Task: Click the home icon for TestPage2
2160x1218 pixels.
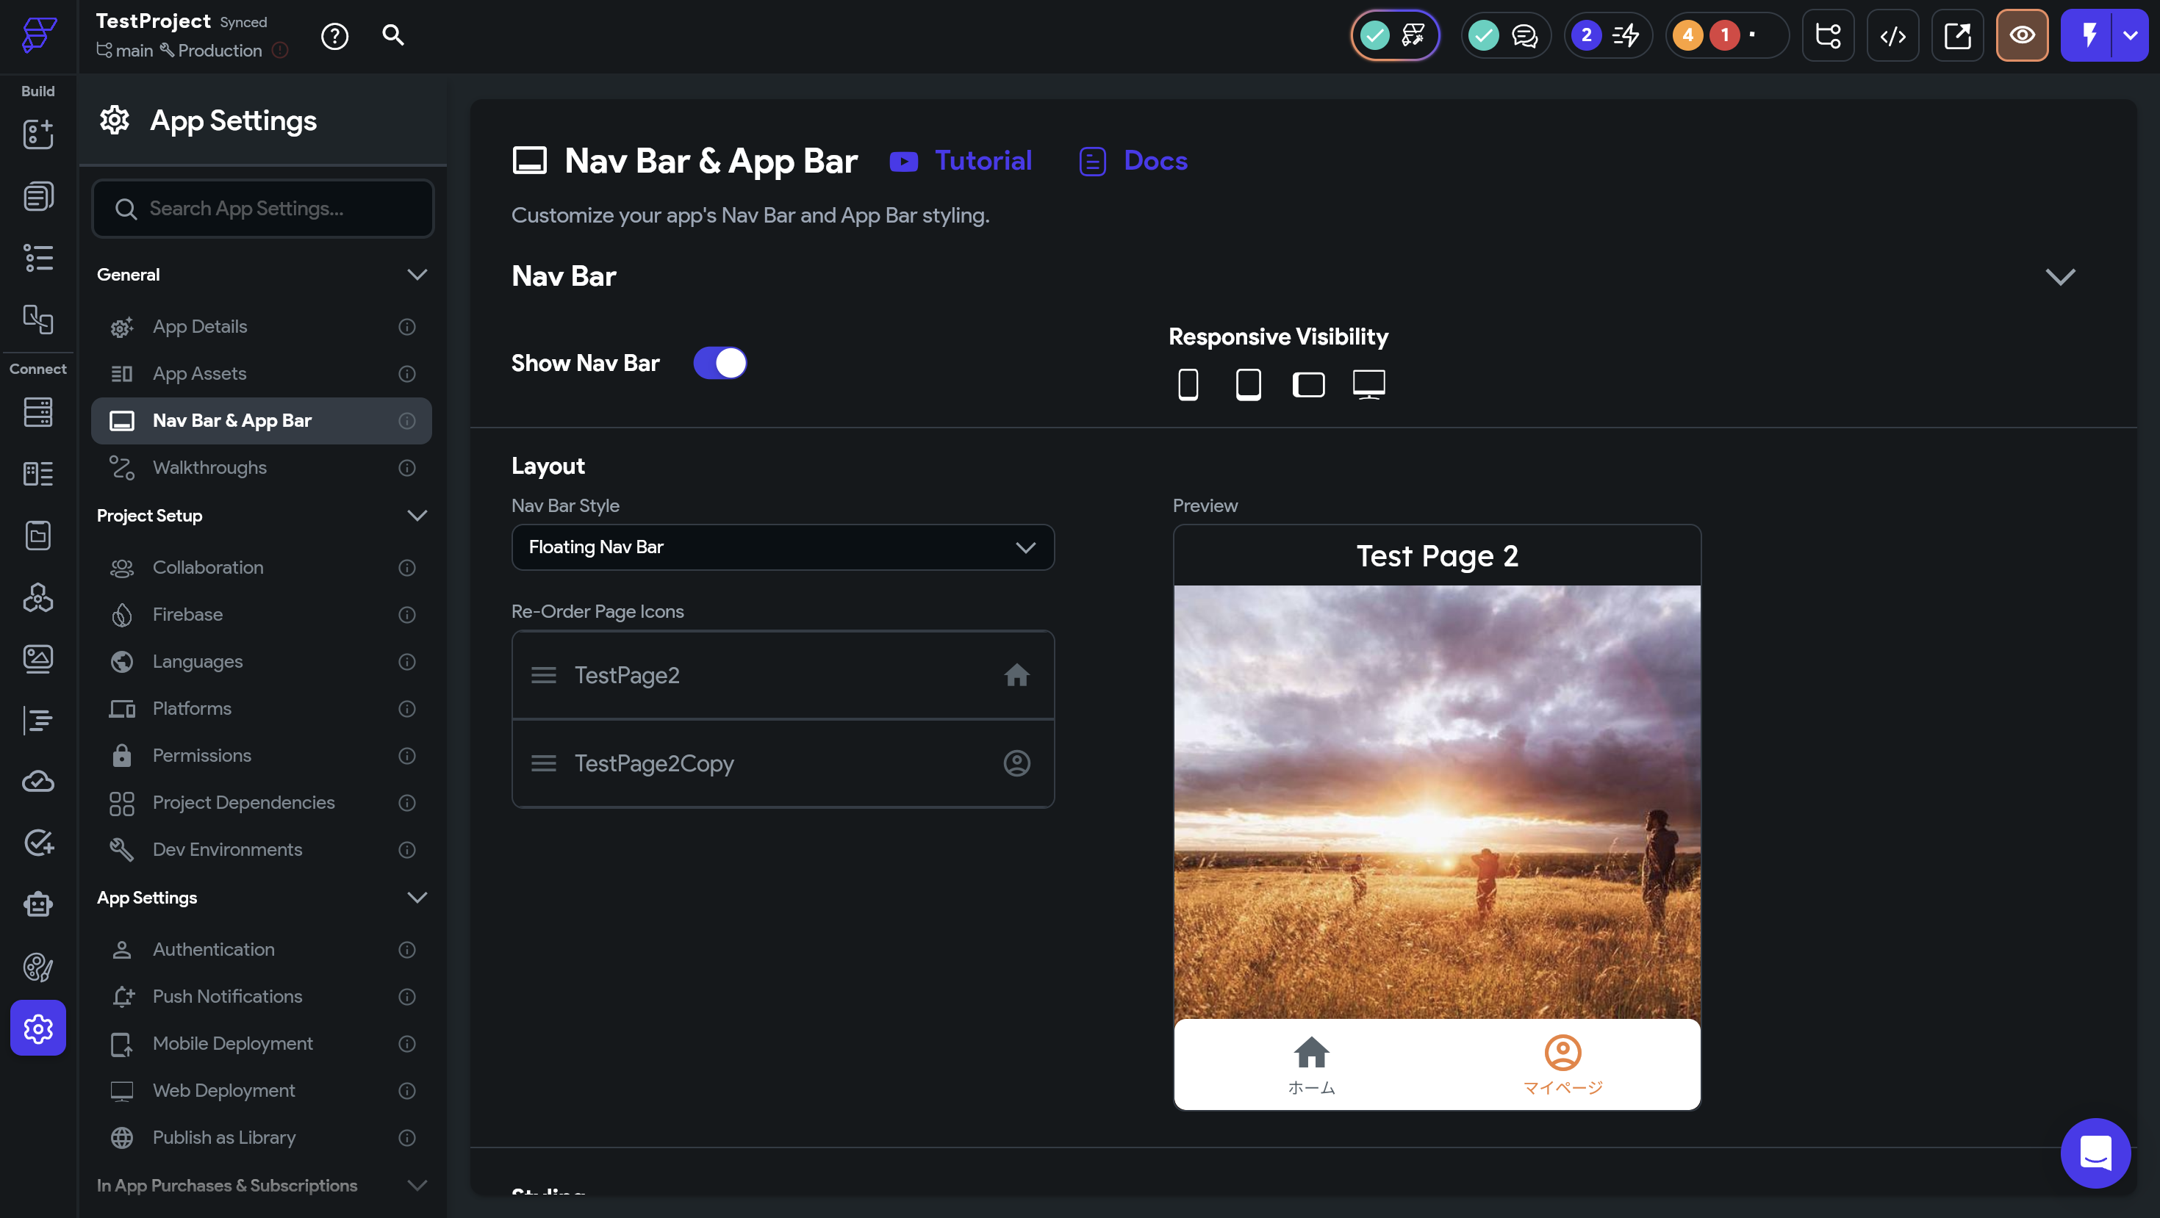Action: pos(1016,676)
